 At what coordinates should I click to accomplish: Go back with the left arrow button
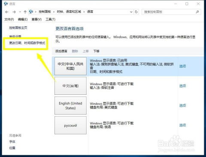(7, 12)
